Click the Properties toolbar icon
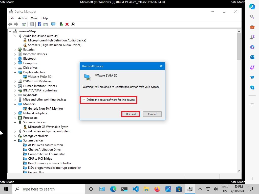Image resolution: width=259 pixels, height=194 pixels. [32, 24]
